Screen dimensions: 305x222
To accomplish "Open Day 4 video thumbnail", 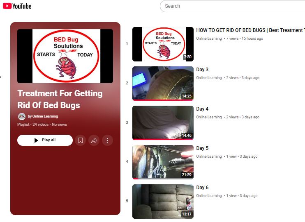I will 163,123.
